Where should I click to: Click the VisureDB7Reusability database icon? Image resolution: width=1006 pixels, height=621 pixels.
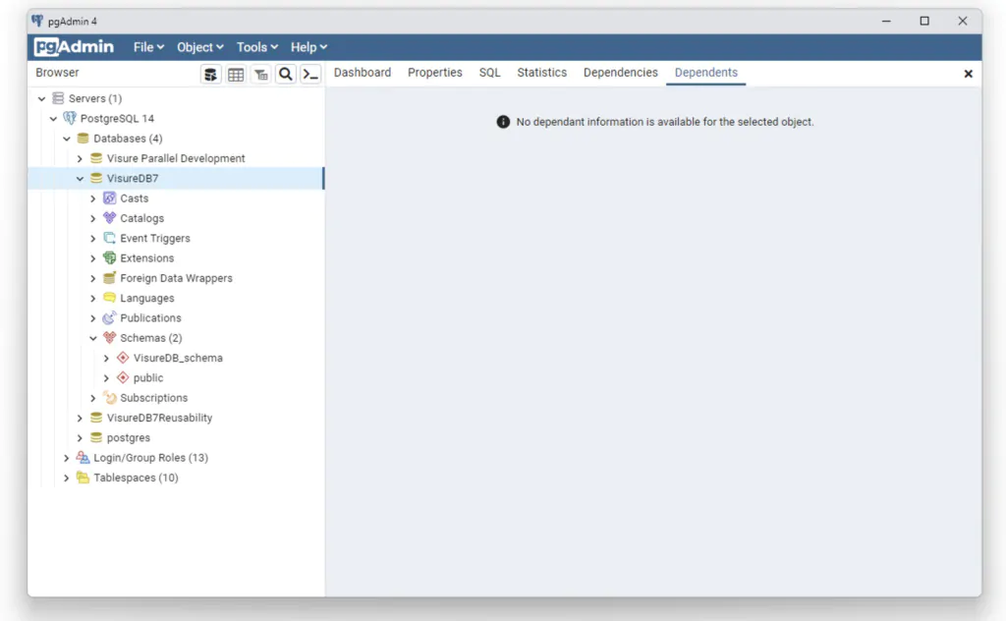[96, 418]
